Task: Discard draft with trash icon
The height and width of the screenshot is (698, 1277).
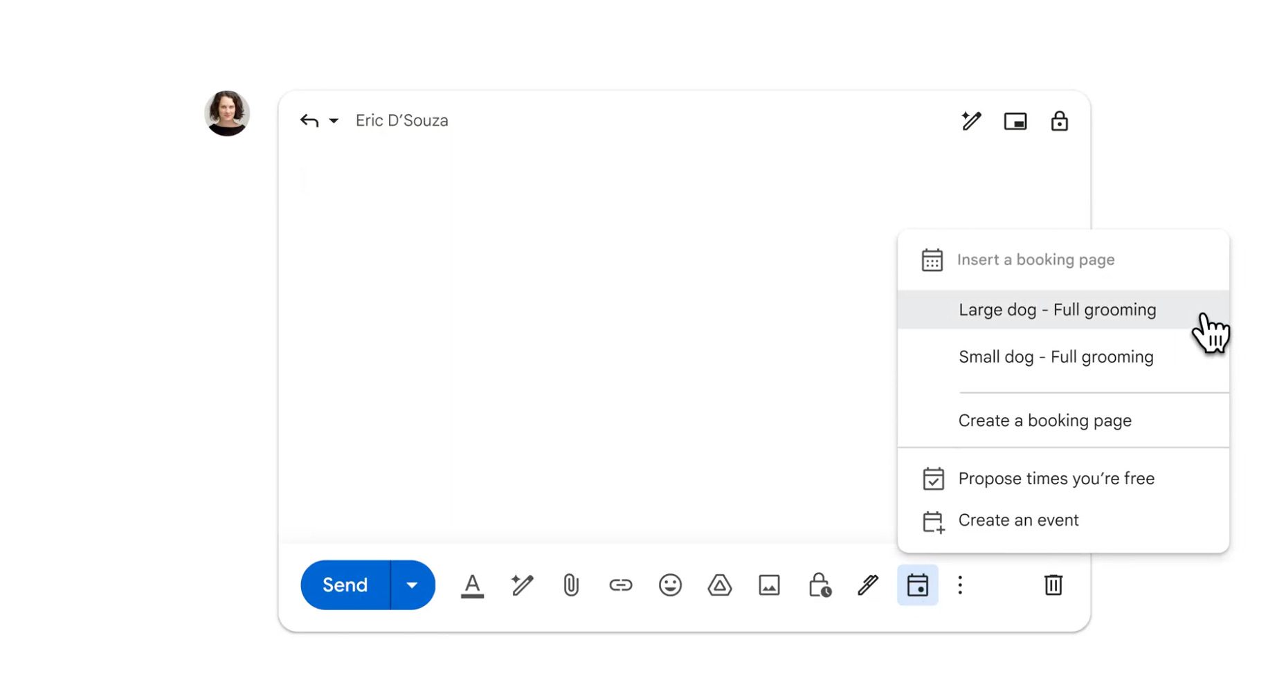Action: [x=1053, y=585]
